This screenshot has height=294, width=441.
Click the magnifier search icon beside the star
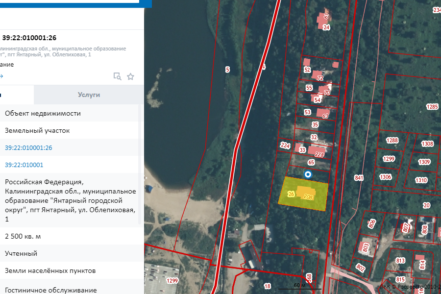click(117, 76)
